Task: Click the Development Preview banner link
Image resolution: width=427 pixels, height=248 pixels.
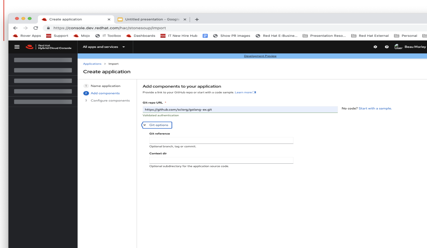Action: [260, 56]
